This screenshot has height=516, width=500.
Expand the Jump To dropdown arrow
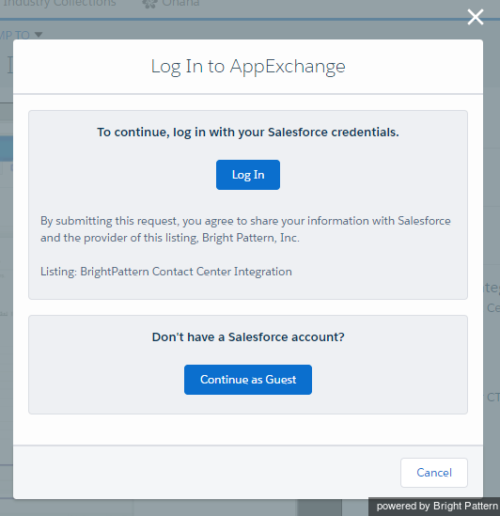[x=39, y=35]
